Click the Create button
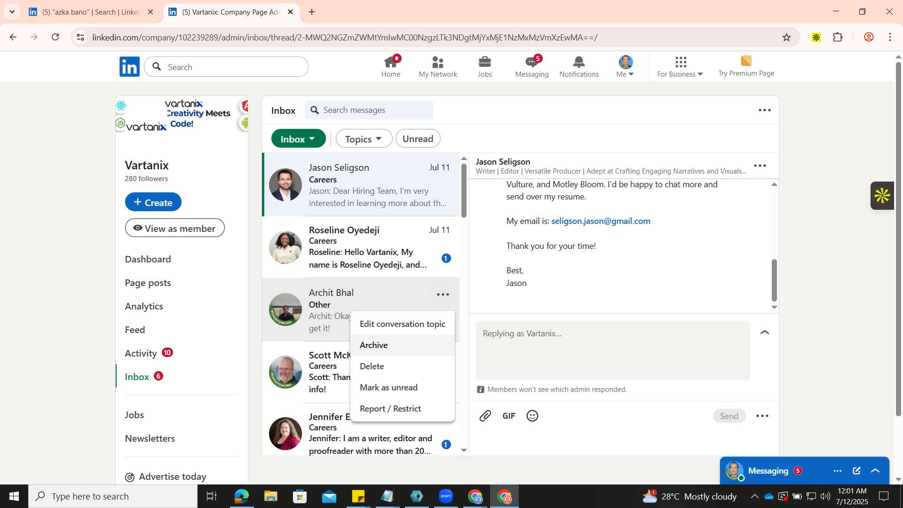 coord(153,202)
